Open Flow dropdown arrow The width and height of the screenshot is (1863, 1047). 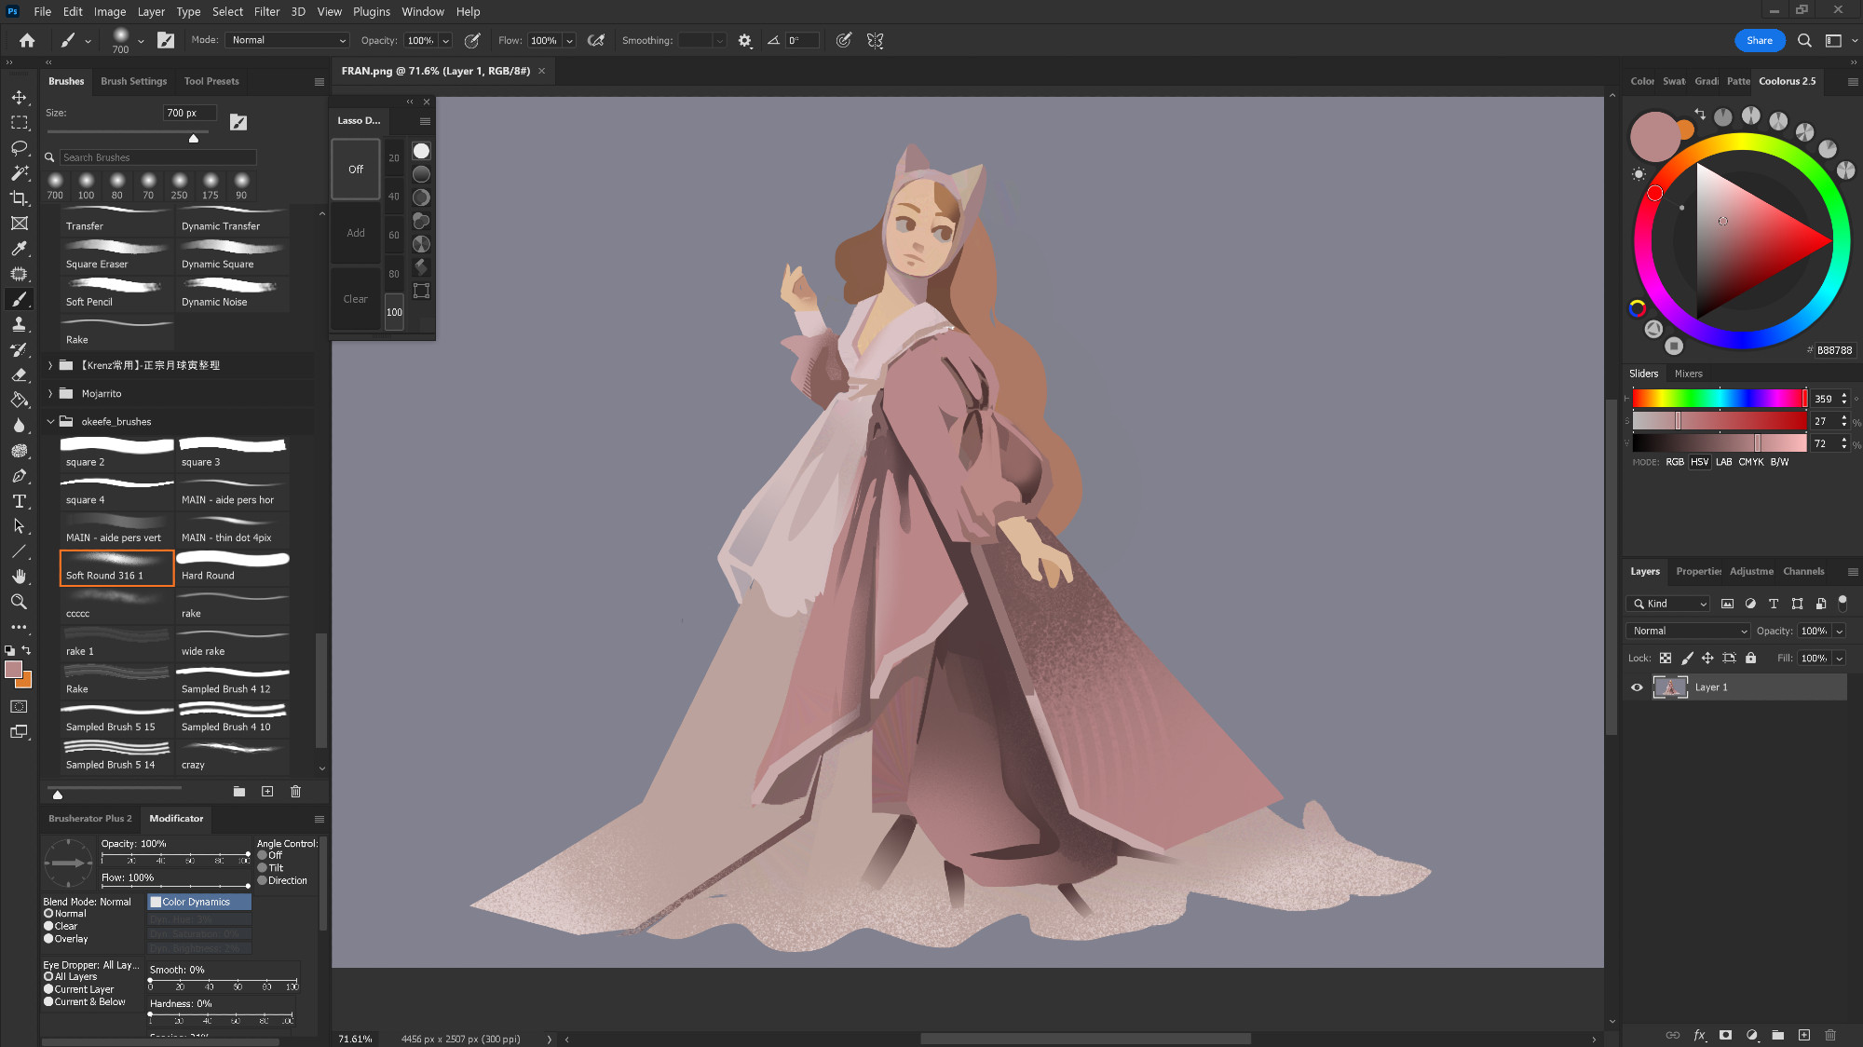569,40
